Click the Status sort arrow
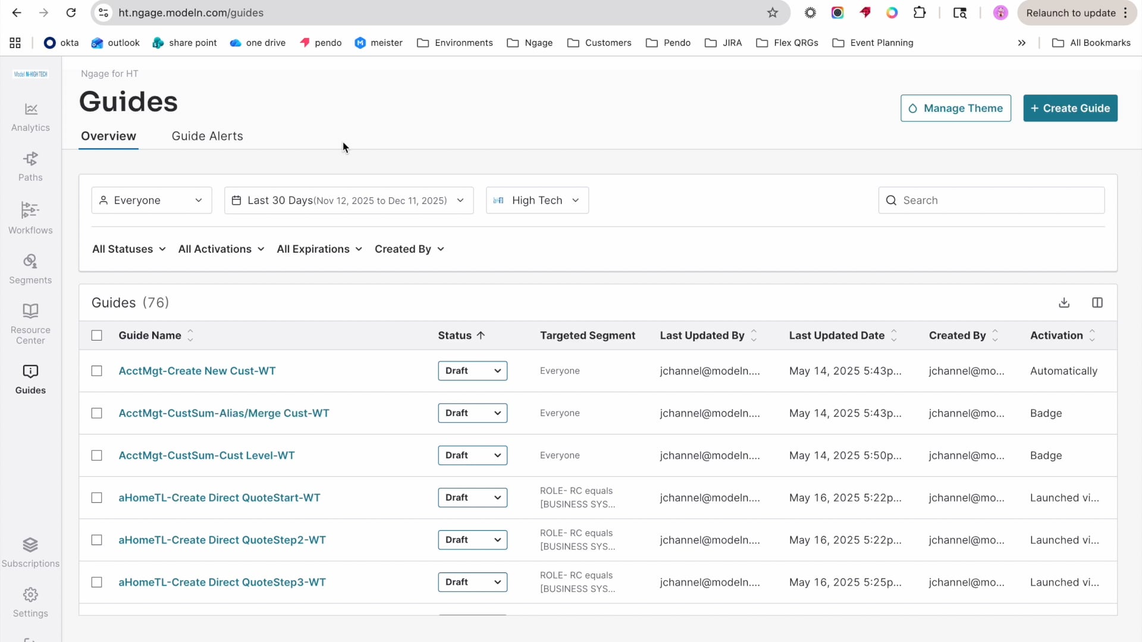The image size is (1142, 642). pyautogui.click(x=481, y=335)
